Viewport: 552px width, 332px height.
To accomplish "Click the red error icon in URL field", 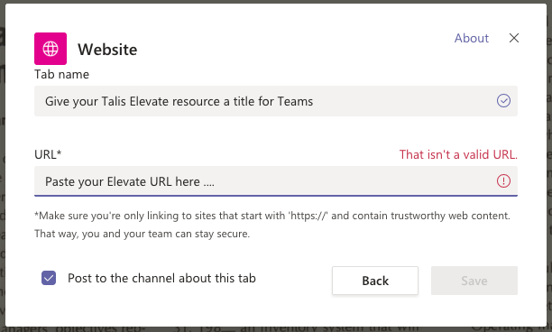I will 503,181.
